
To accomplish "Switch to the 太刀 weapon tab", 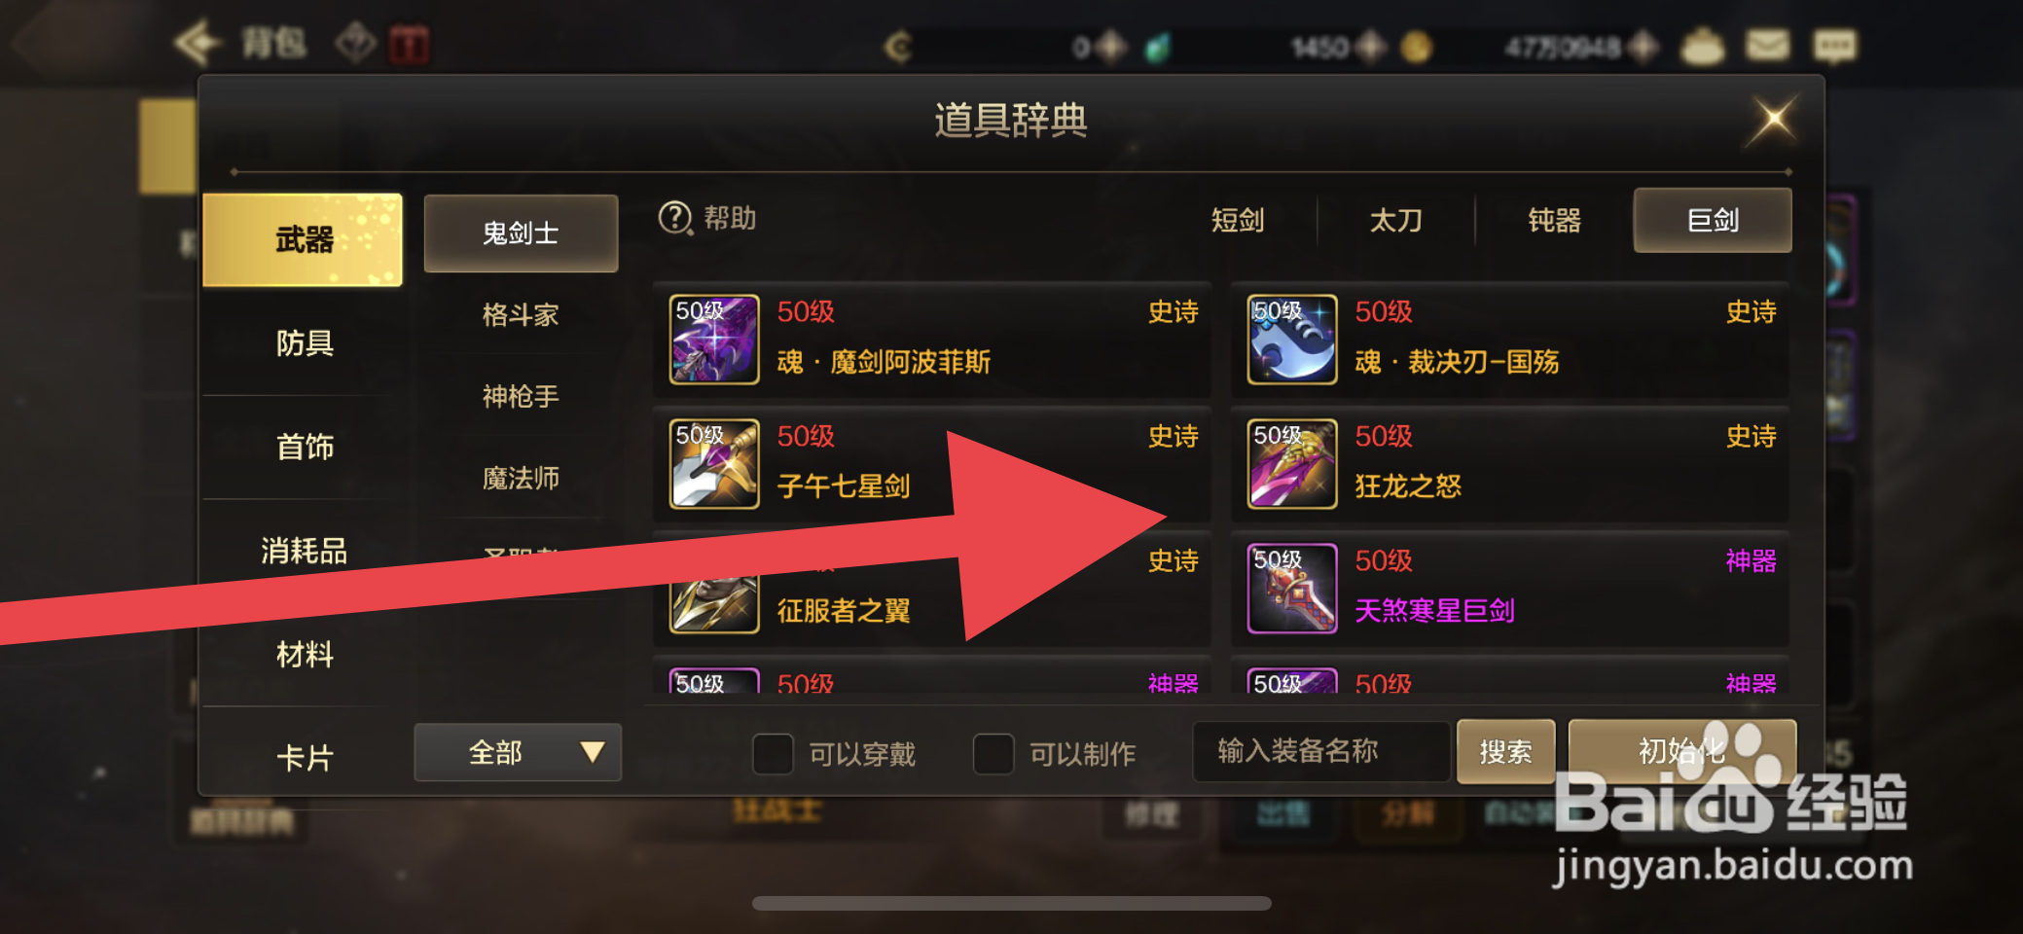I will (x=1395, y=220).
